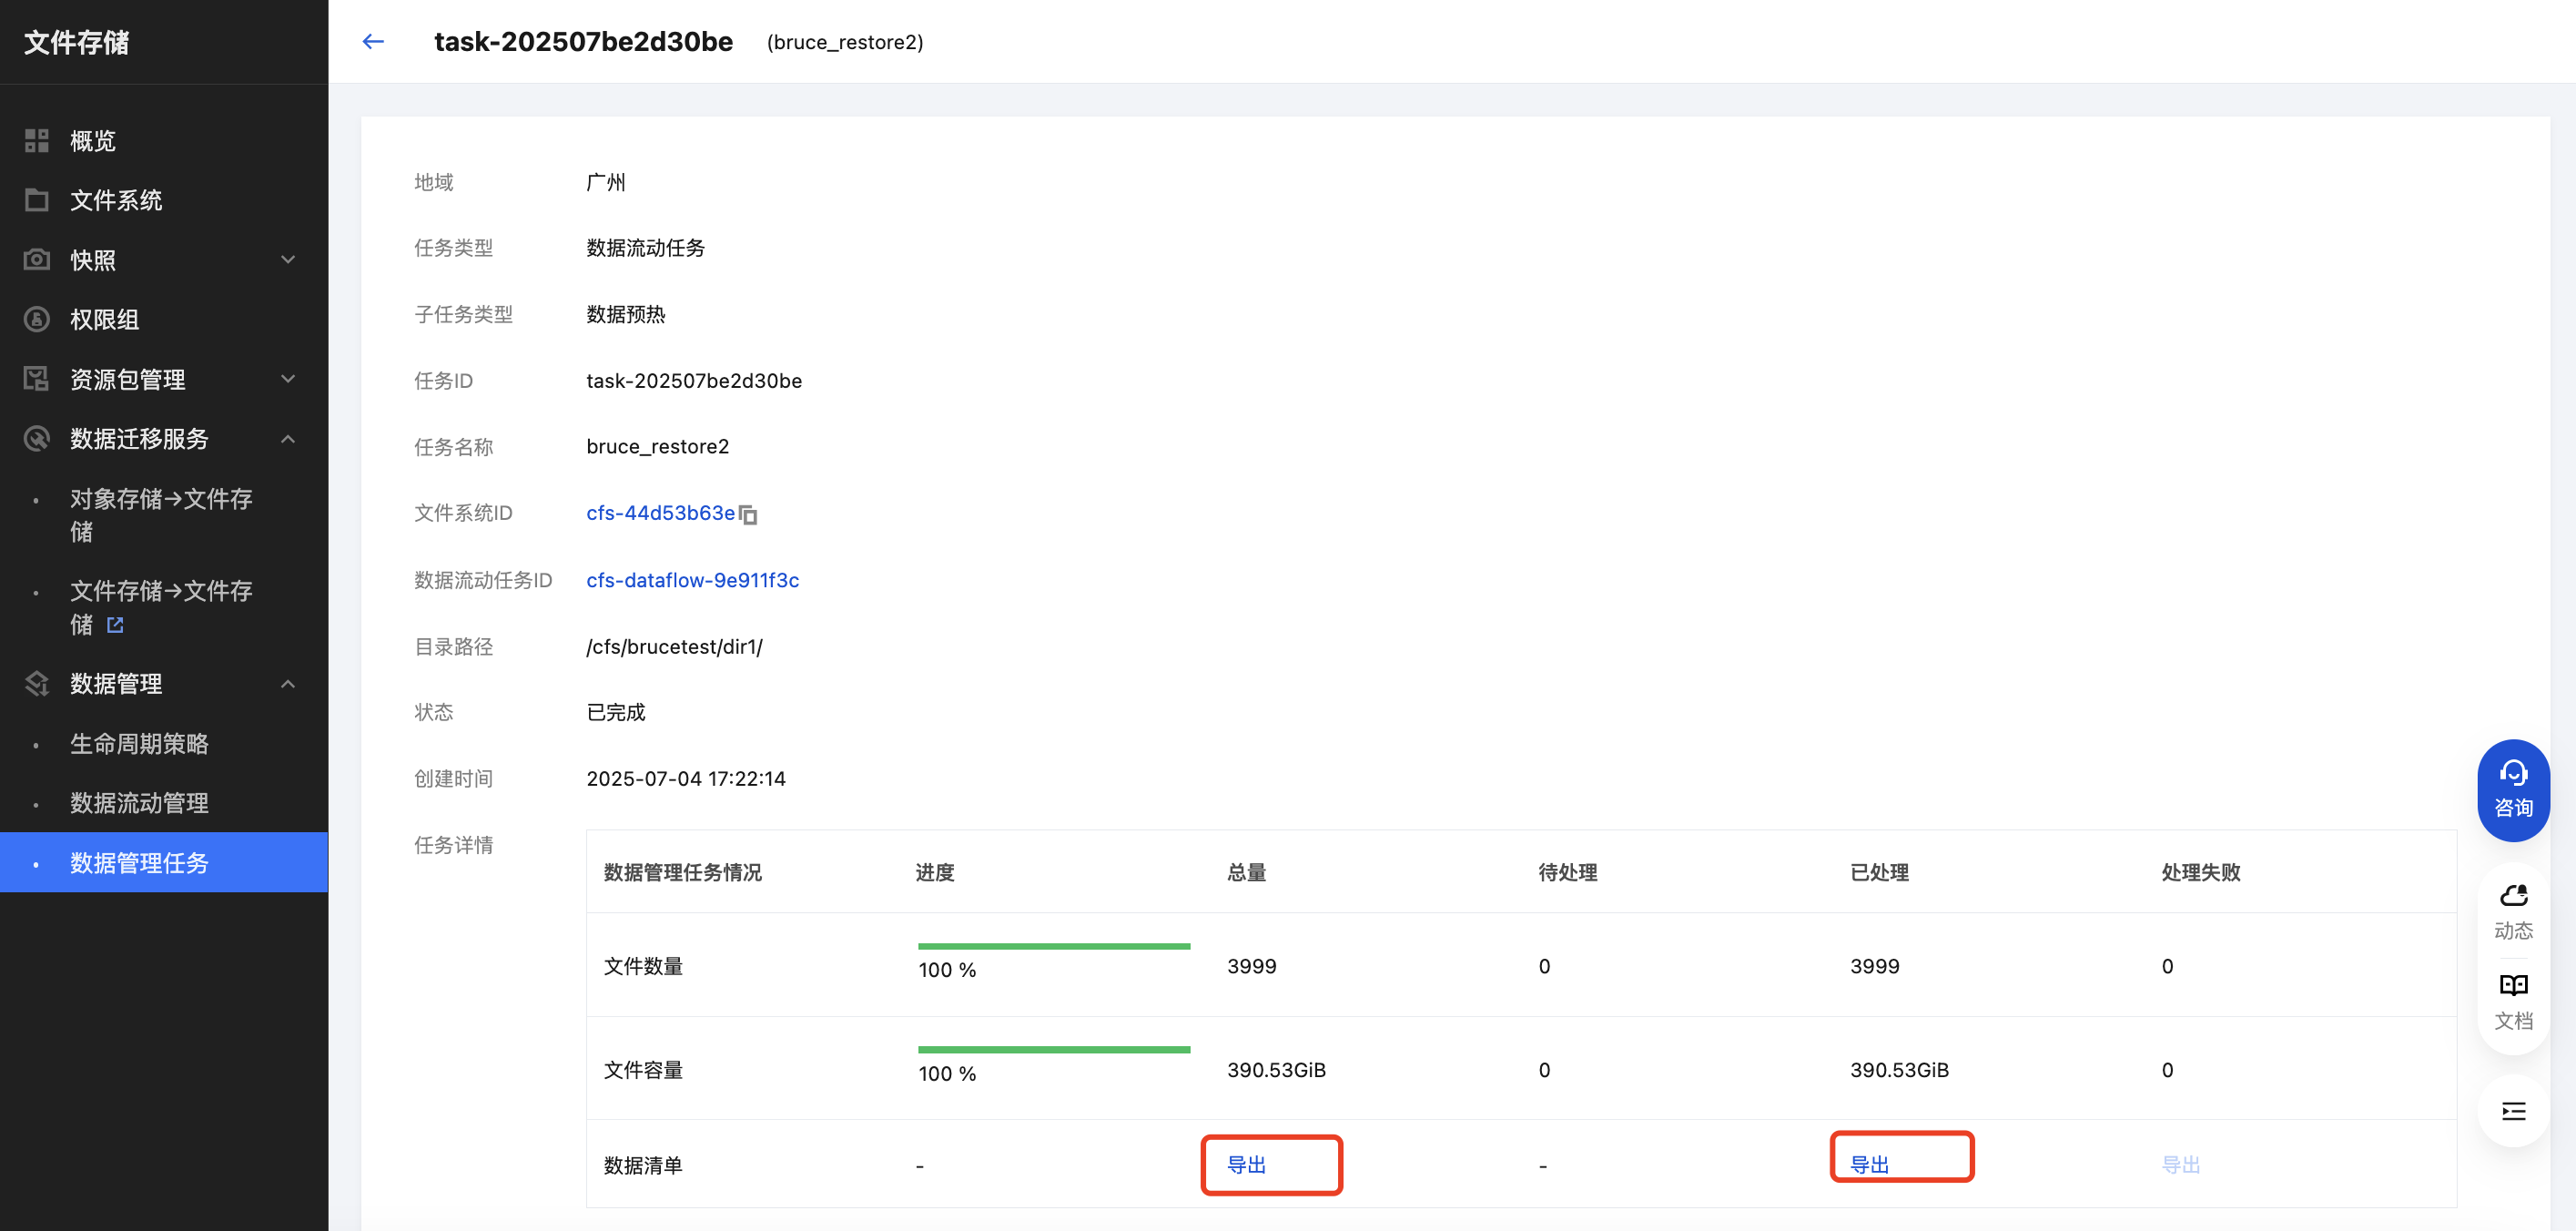This screenshot has height=1231, width=2576.
Task: Export the 总量 data list
Action: tap(1246, 1165)
